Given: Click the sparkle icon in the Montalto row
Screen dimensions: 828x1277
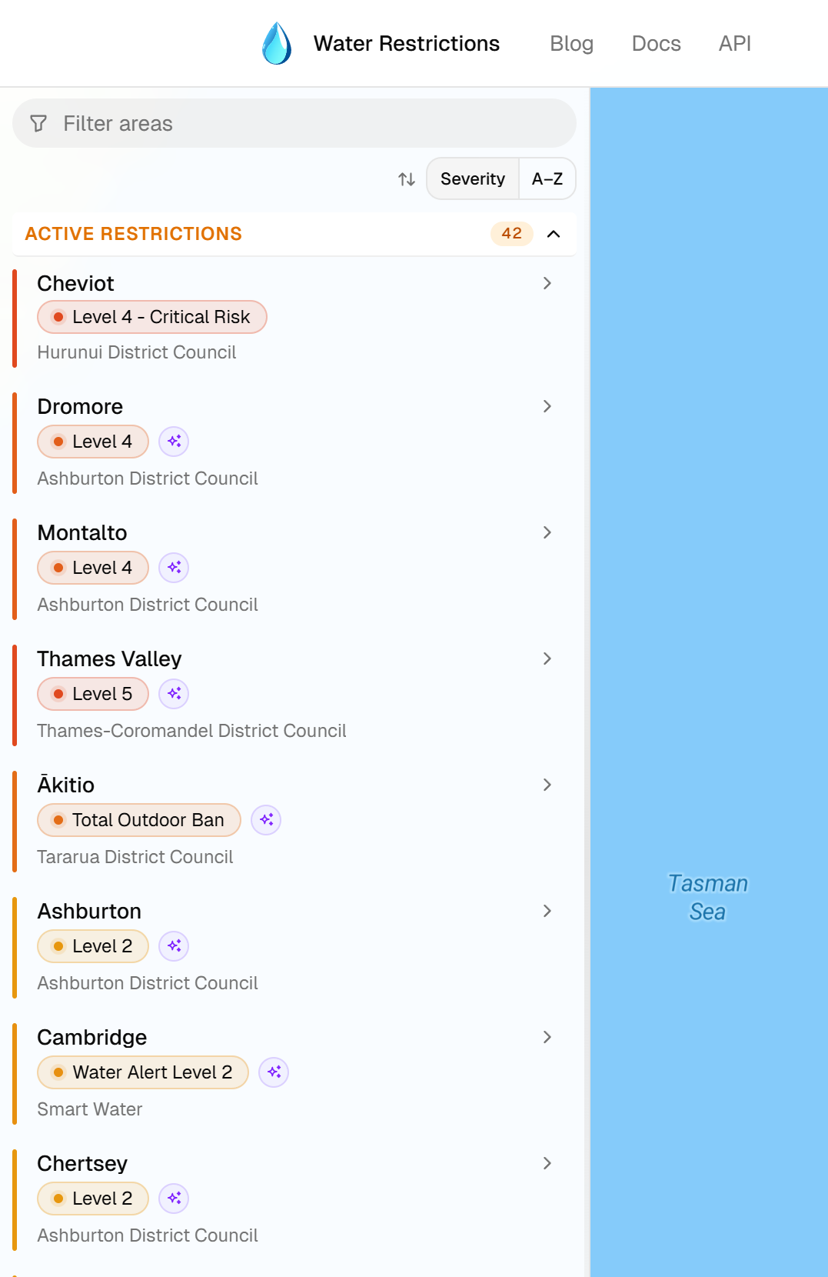Looking at the screenshot, I should [x=174, y=568].
